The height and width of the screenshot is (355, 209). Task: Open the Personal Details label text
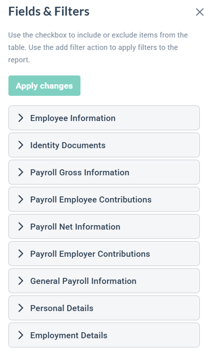(x=62, y=308)
